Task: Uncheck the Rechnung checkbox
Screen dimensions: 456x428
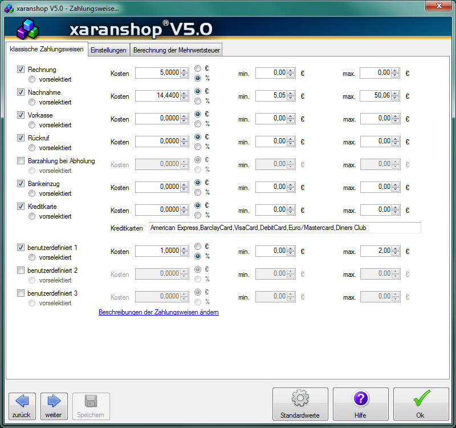Action: coord(21,69)
